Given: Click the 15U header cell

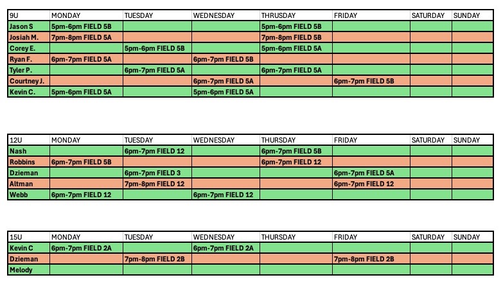Looking at the screenshot, I should pos(28,237).
